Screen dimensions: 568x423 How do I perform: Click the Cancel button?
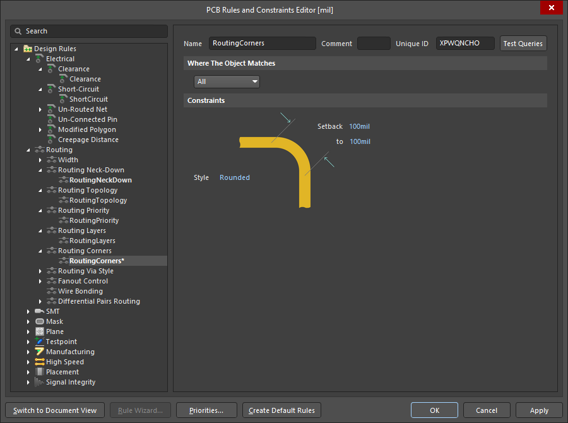pos(487,410)
